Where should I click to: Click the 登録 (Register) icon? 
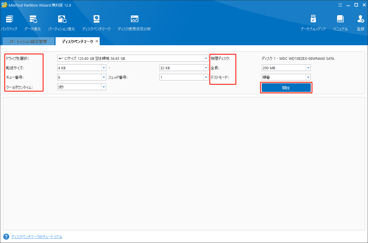(361, 23)
